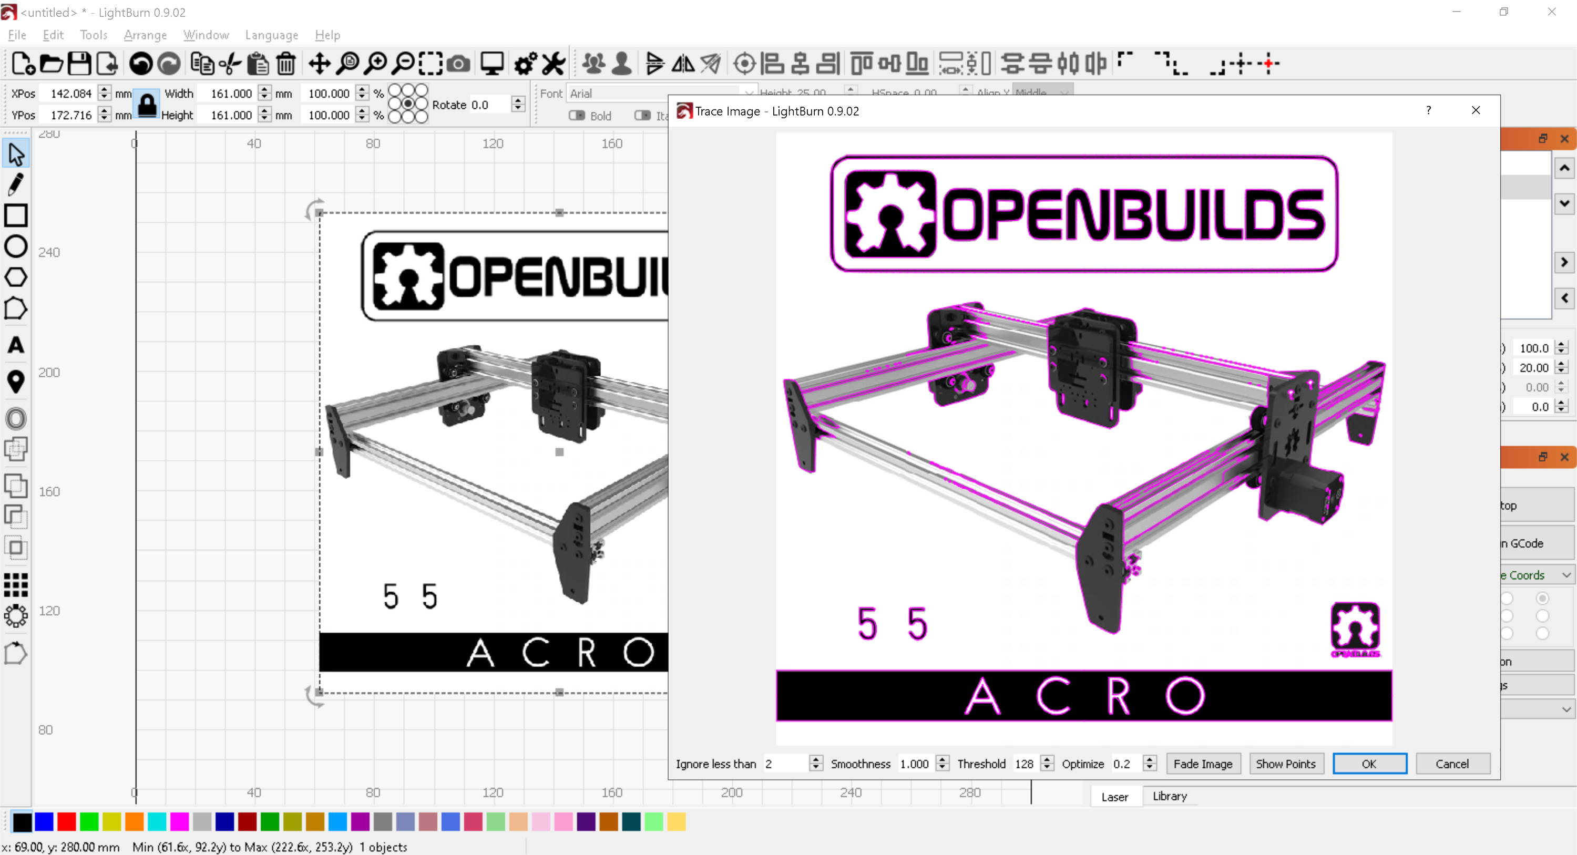Cancel the Trace Image dialog

(1452, 764)
